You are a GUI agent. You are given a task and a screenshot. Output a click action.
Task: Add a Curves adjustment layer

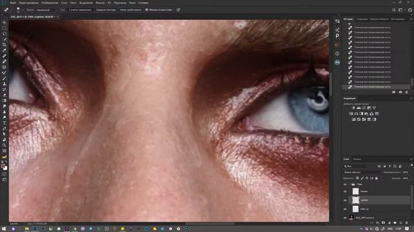coord(364,108)
